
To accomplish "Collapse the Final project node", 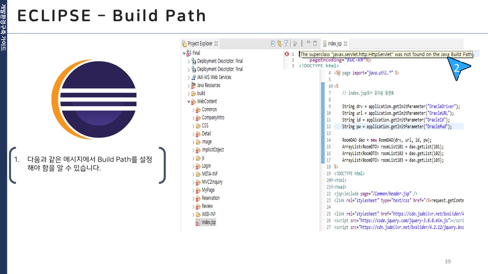I will click(x=184, y=53).
